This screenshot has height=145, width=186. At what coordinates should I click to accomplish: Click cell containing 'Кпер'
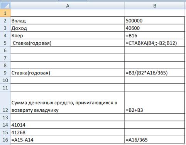68,35
